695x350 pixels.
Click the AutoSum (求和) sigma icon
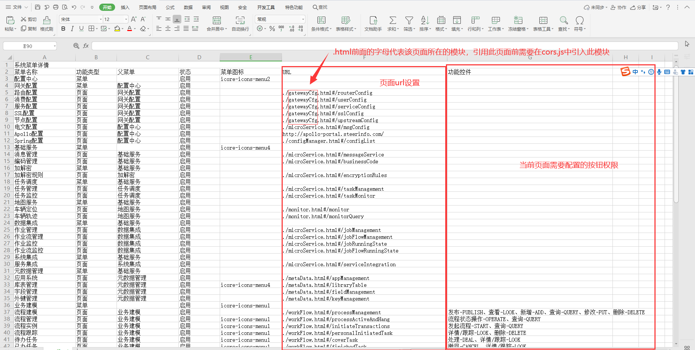pos(392,20)
